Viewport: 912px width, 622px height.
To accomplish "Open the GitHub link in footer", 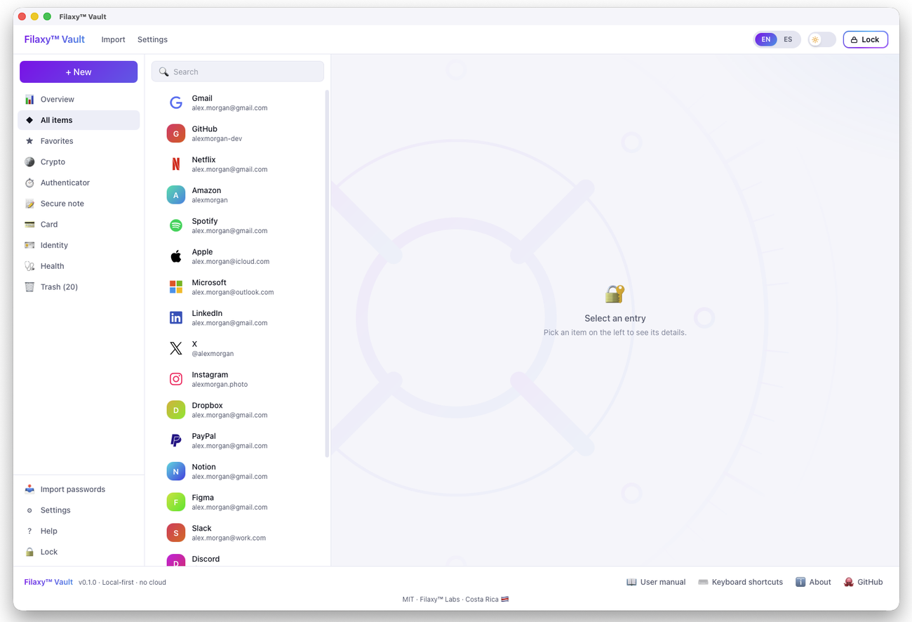I will pyautogui.click(x=863, y=582).
